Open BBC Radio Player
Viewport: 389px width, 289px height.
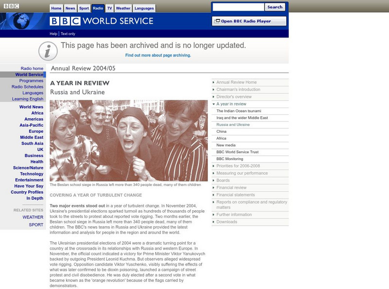tap(249, 21)
